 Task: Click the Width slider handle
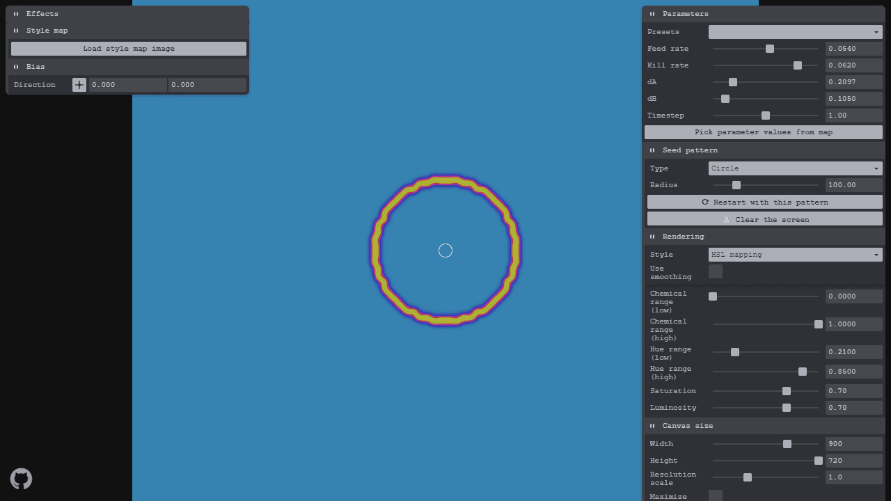[787, 444]
